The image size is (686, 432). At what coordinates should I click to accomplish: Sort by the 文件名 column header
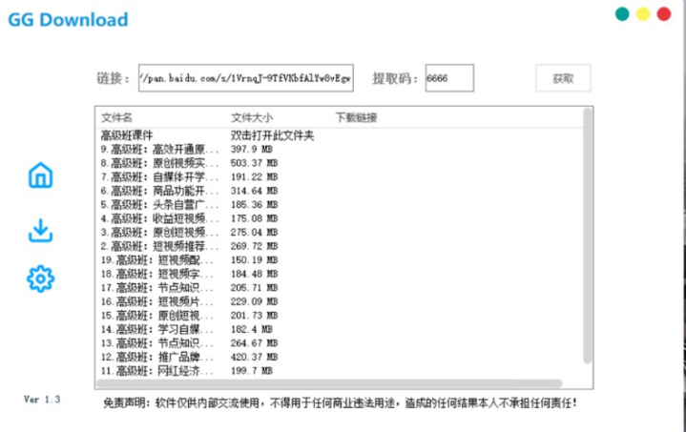pos(119,118)
